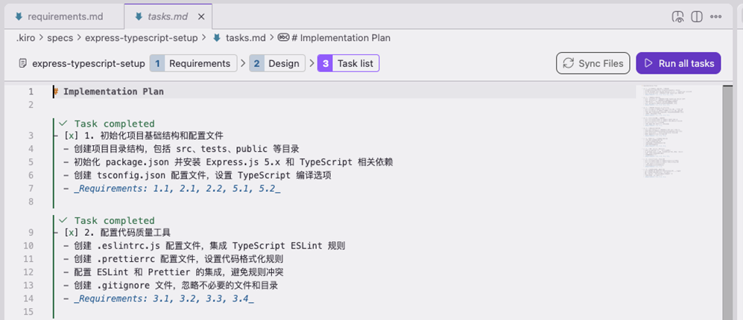Click the split editor icon
Screen dimensions: 743x320
pos(697,16)
